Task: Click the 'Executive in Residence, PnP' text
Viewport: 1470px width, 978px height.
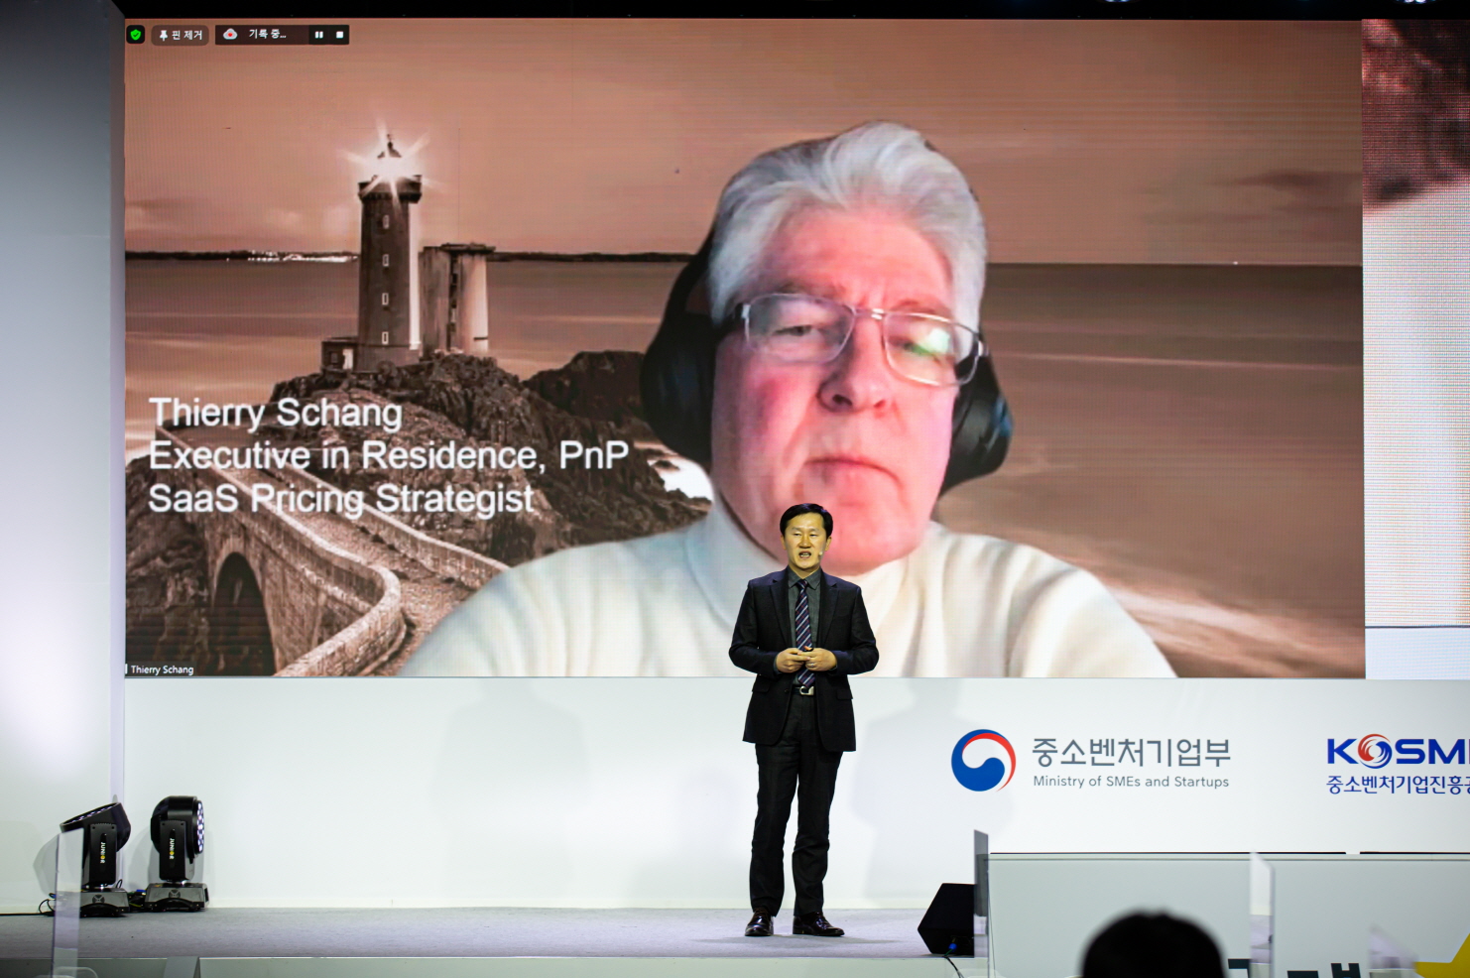Action: (x=388, y=455)
